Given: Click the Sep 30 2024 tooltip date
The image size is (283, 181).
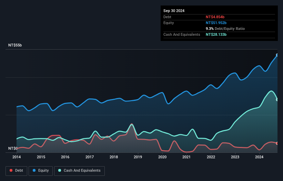Looking at the screenshot, I should (174, 11).
